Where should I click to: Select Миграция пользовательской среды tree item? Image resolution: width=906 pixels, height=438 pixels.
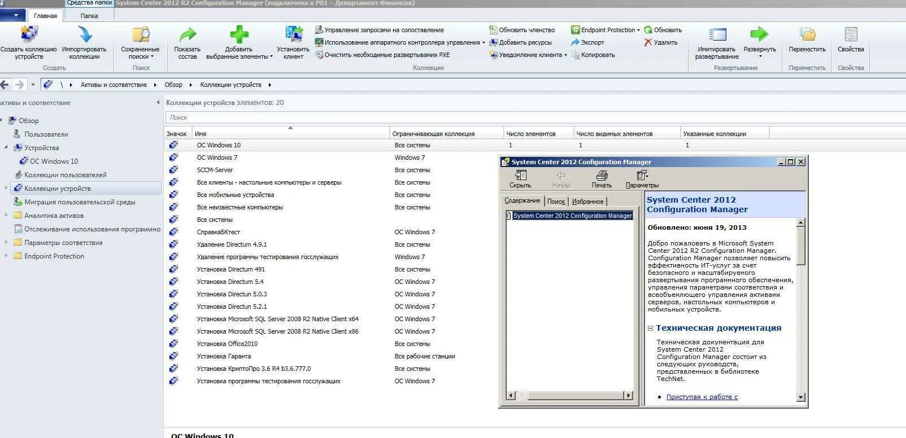tap(80, 202)
